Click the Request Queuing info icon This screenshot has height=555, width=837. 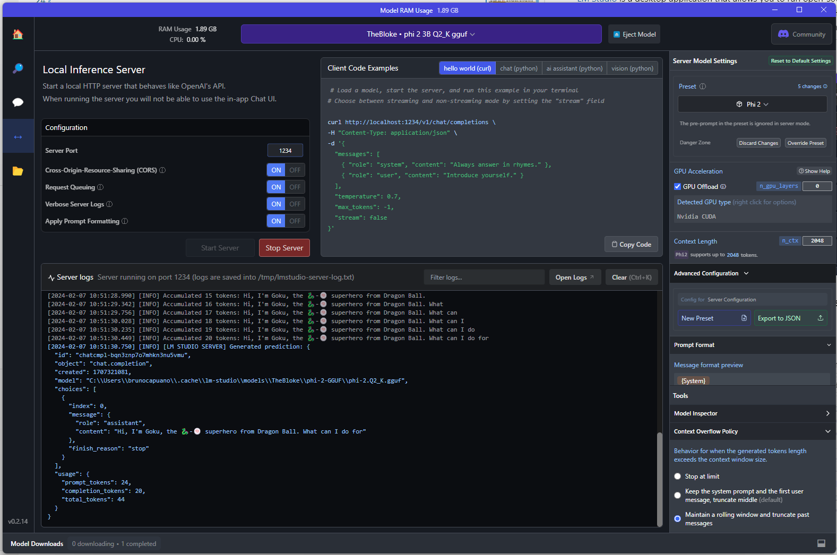[x=100, y=187]
